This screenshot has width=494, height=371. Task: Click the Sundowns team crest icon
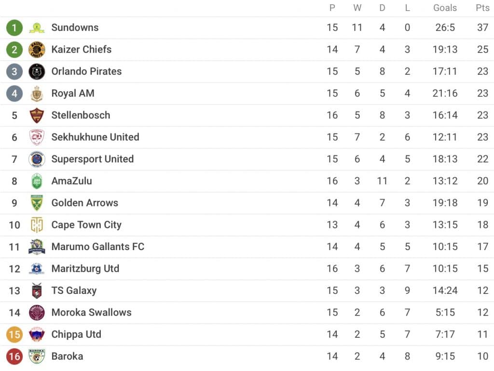click(x=37, y=27)
